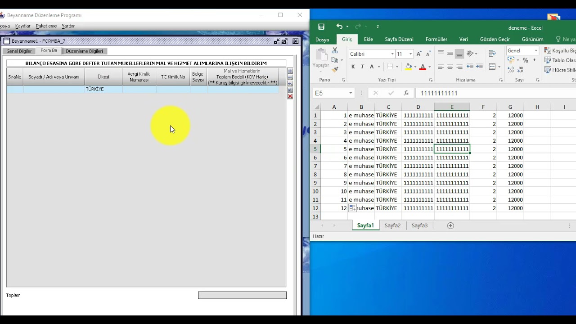Click the Hücre Stilleri button
576x324 pixels.
[560, 70]
